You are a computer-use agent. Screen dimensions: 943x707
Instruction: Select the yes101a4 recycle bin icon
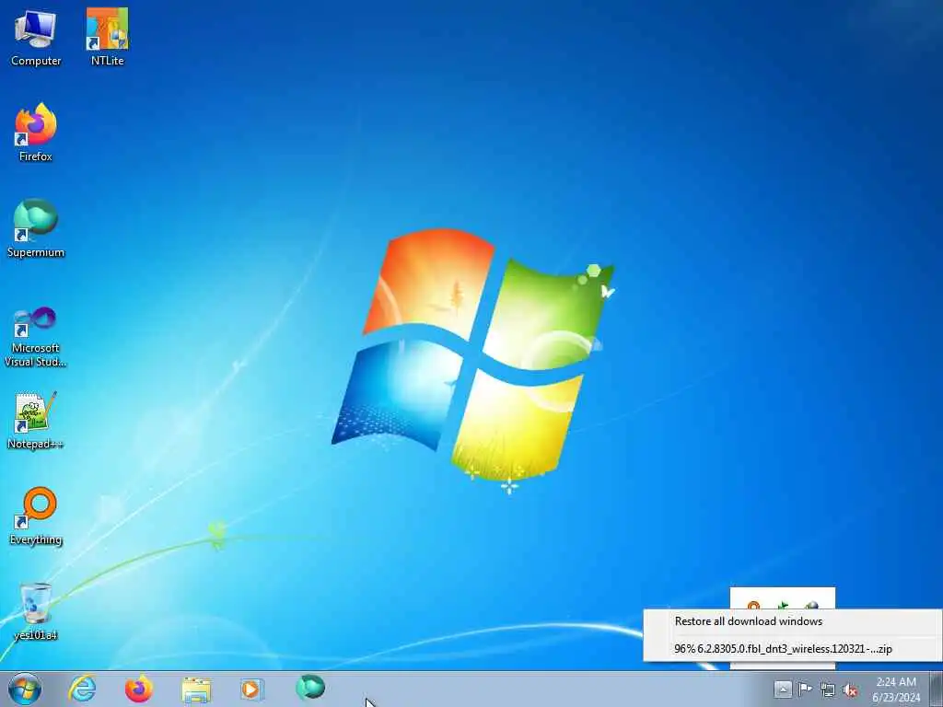[x=36, y=611]
